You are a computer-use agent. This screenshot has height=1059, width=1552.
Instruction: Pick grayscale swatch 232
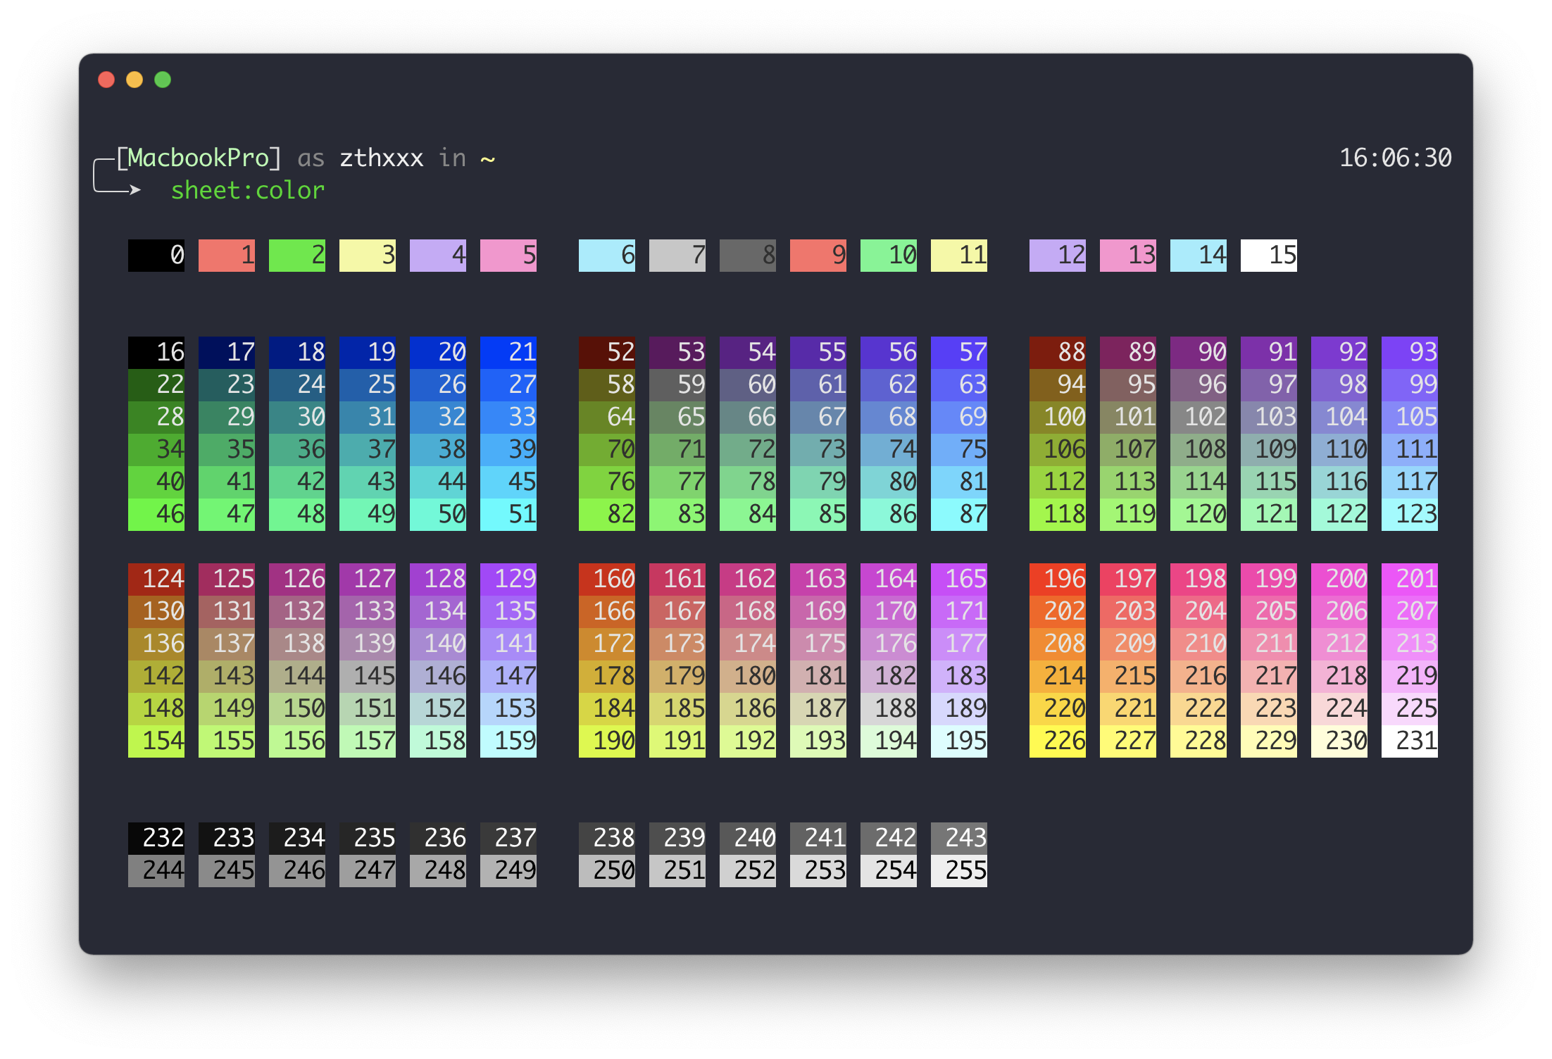(x=156, y=838)
